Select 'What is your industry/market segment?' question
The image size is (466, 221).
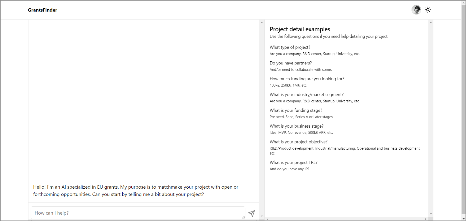(307, 94)
